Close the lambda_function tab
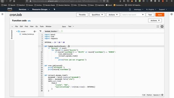The height and width of the screenshot is (98, 174). coord(58,31)
